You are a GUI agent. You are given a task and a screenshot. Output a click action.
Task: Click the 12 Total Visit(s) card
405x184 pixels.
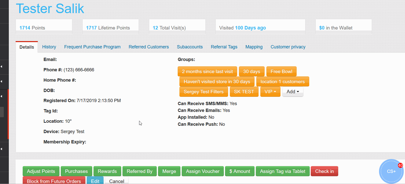177,27
